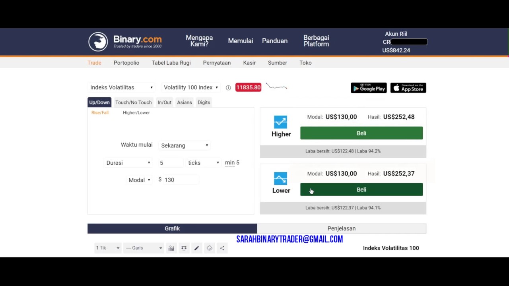This screenshot has width=509, height=286.
Task: Click the min 5 duration hint
Action: pos(232,163)
